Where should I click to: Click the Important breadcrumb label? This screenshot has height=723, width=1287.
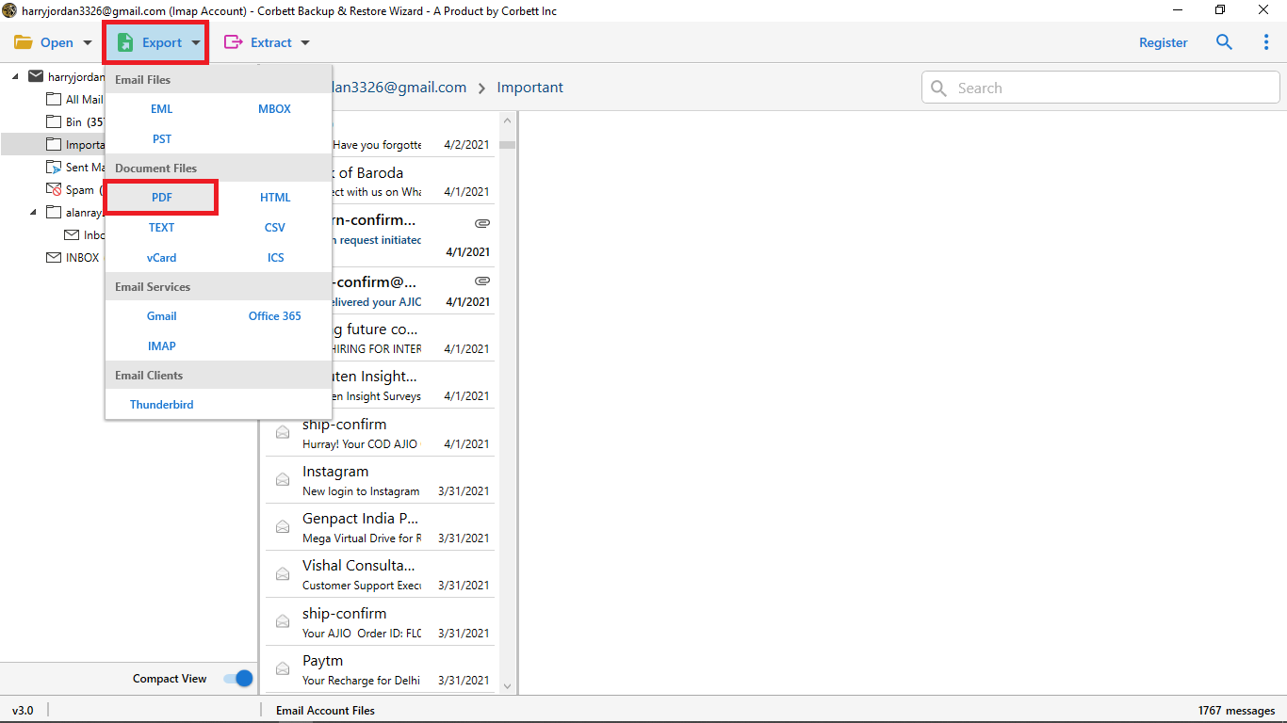[x=530, y=88]
